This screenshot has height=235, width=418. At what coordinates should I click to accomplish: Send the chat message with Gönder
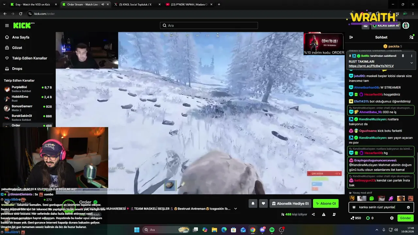pos(405,218)
